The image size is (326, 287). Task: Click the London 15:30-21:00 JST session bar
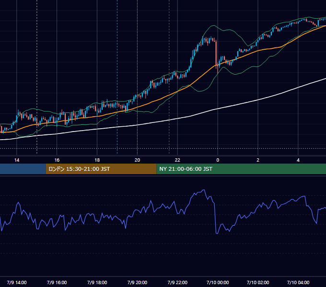point(101,169)
